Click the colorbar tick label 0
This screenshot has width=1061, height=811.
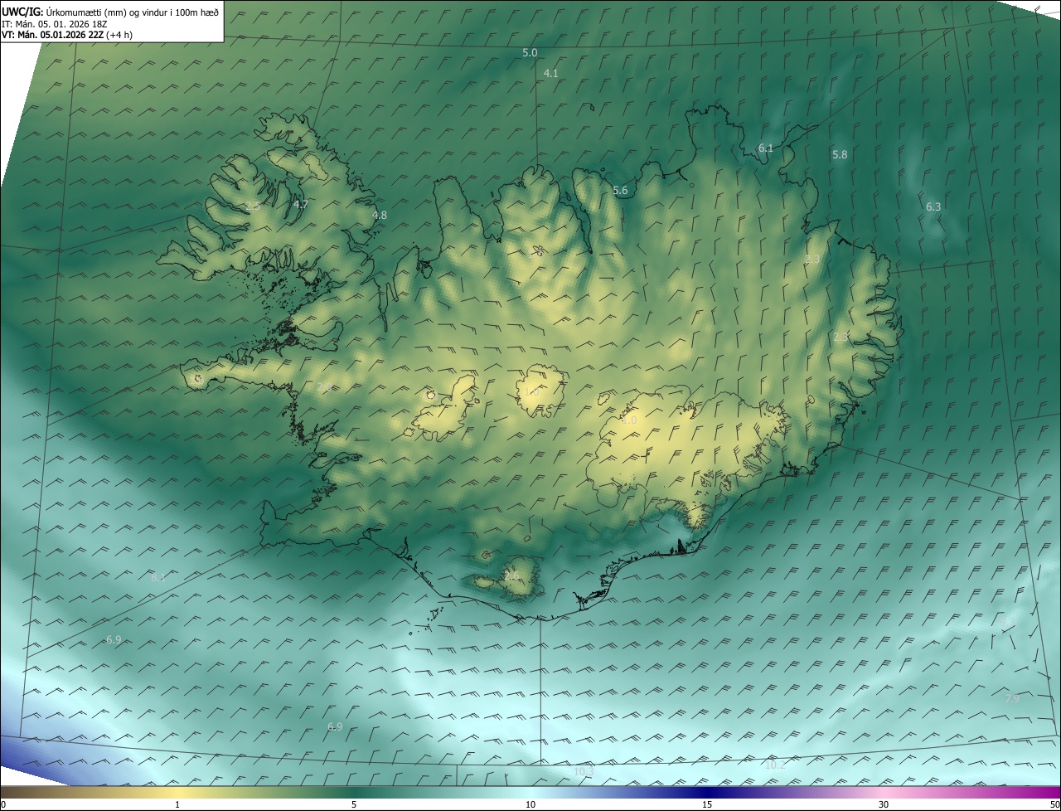(3, 804)
